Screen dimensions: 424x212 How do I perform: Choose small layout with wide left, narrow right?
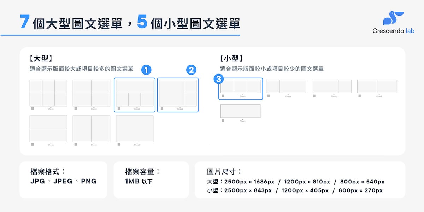pyautogui.click(x=331, y=86)
